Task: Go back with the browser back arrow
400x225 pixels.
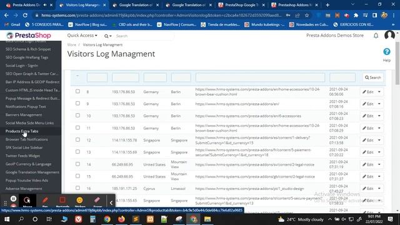Action: (x=6, y=15)
